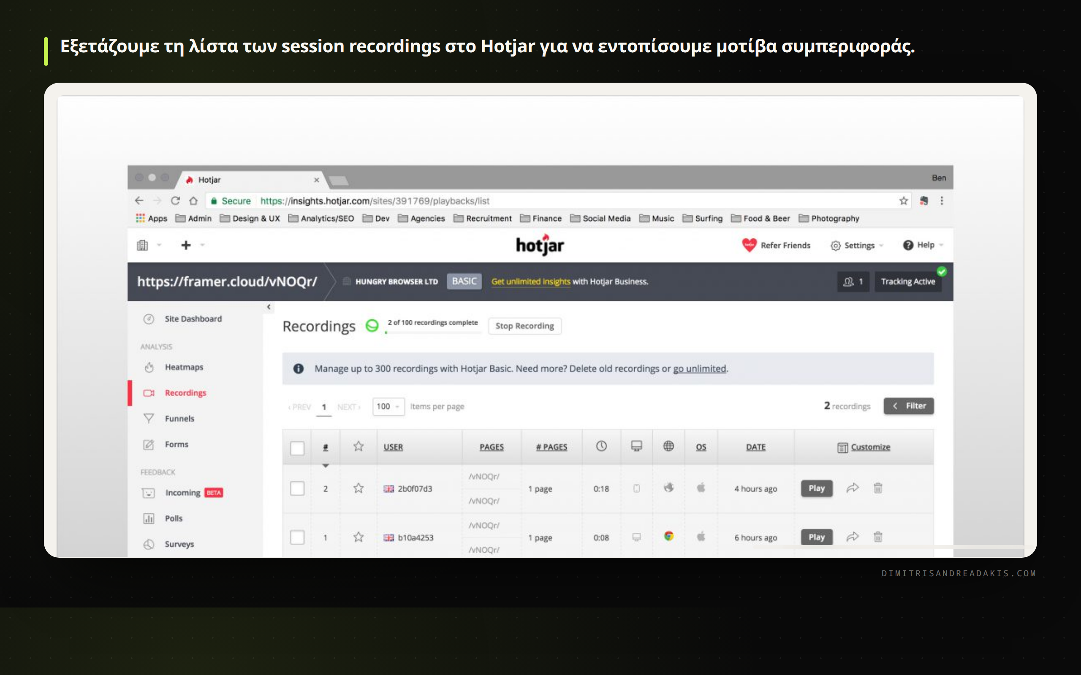The width and height of the screenshot is (1081, 675).
Task: Sort by device monitor column header
Action: click(x=636, y=446)
